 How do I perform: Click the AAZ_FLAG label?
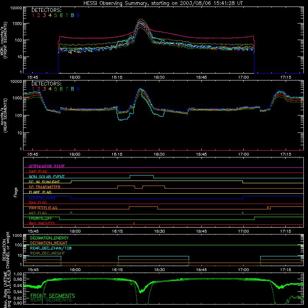point(38,213)
